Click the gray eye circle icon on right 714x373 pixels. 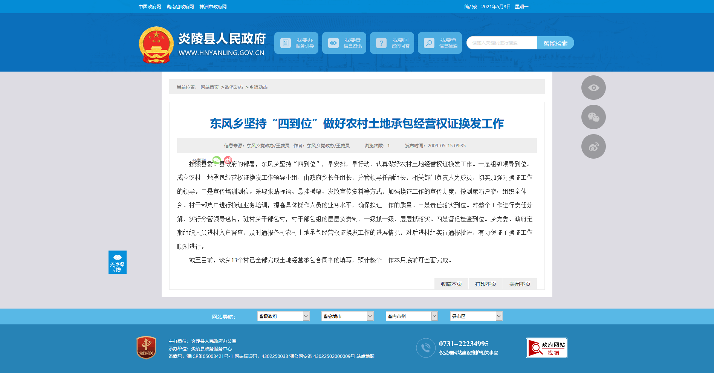click(593, 88)
